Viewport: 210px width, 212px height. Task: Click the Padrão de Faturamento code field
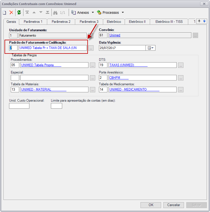coord(13,48)
